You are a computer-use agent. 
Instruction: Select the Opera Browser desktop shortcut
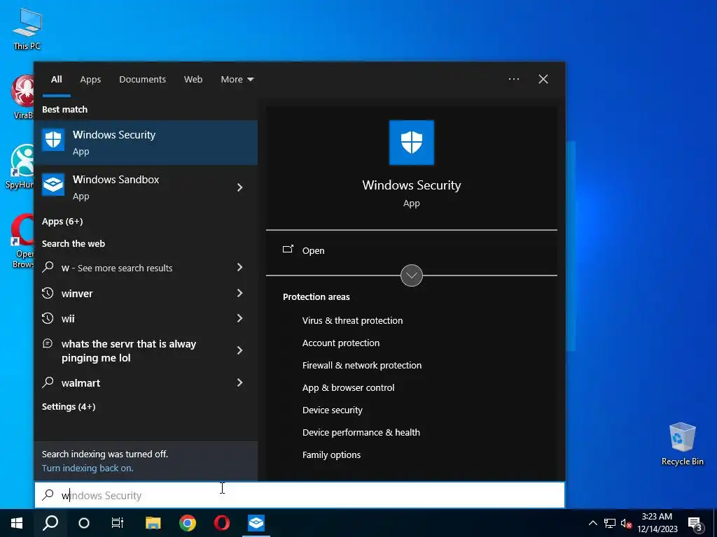[23, 241]
